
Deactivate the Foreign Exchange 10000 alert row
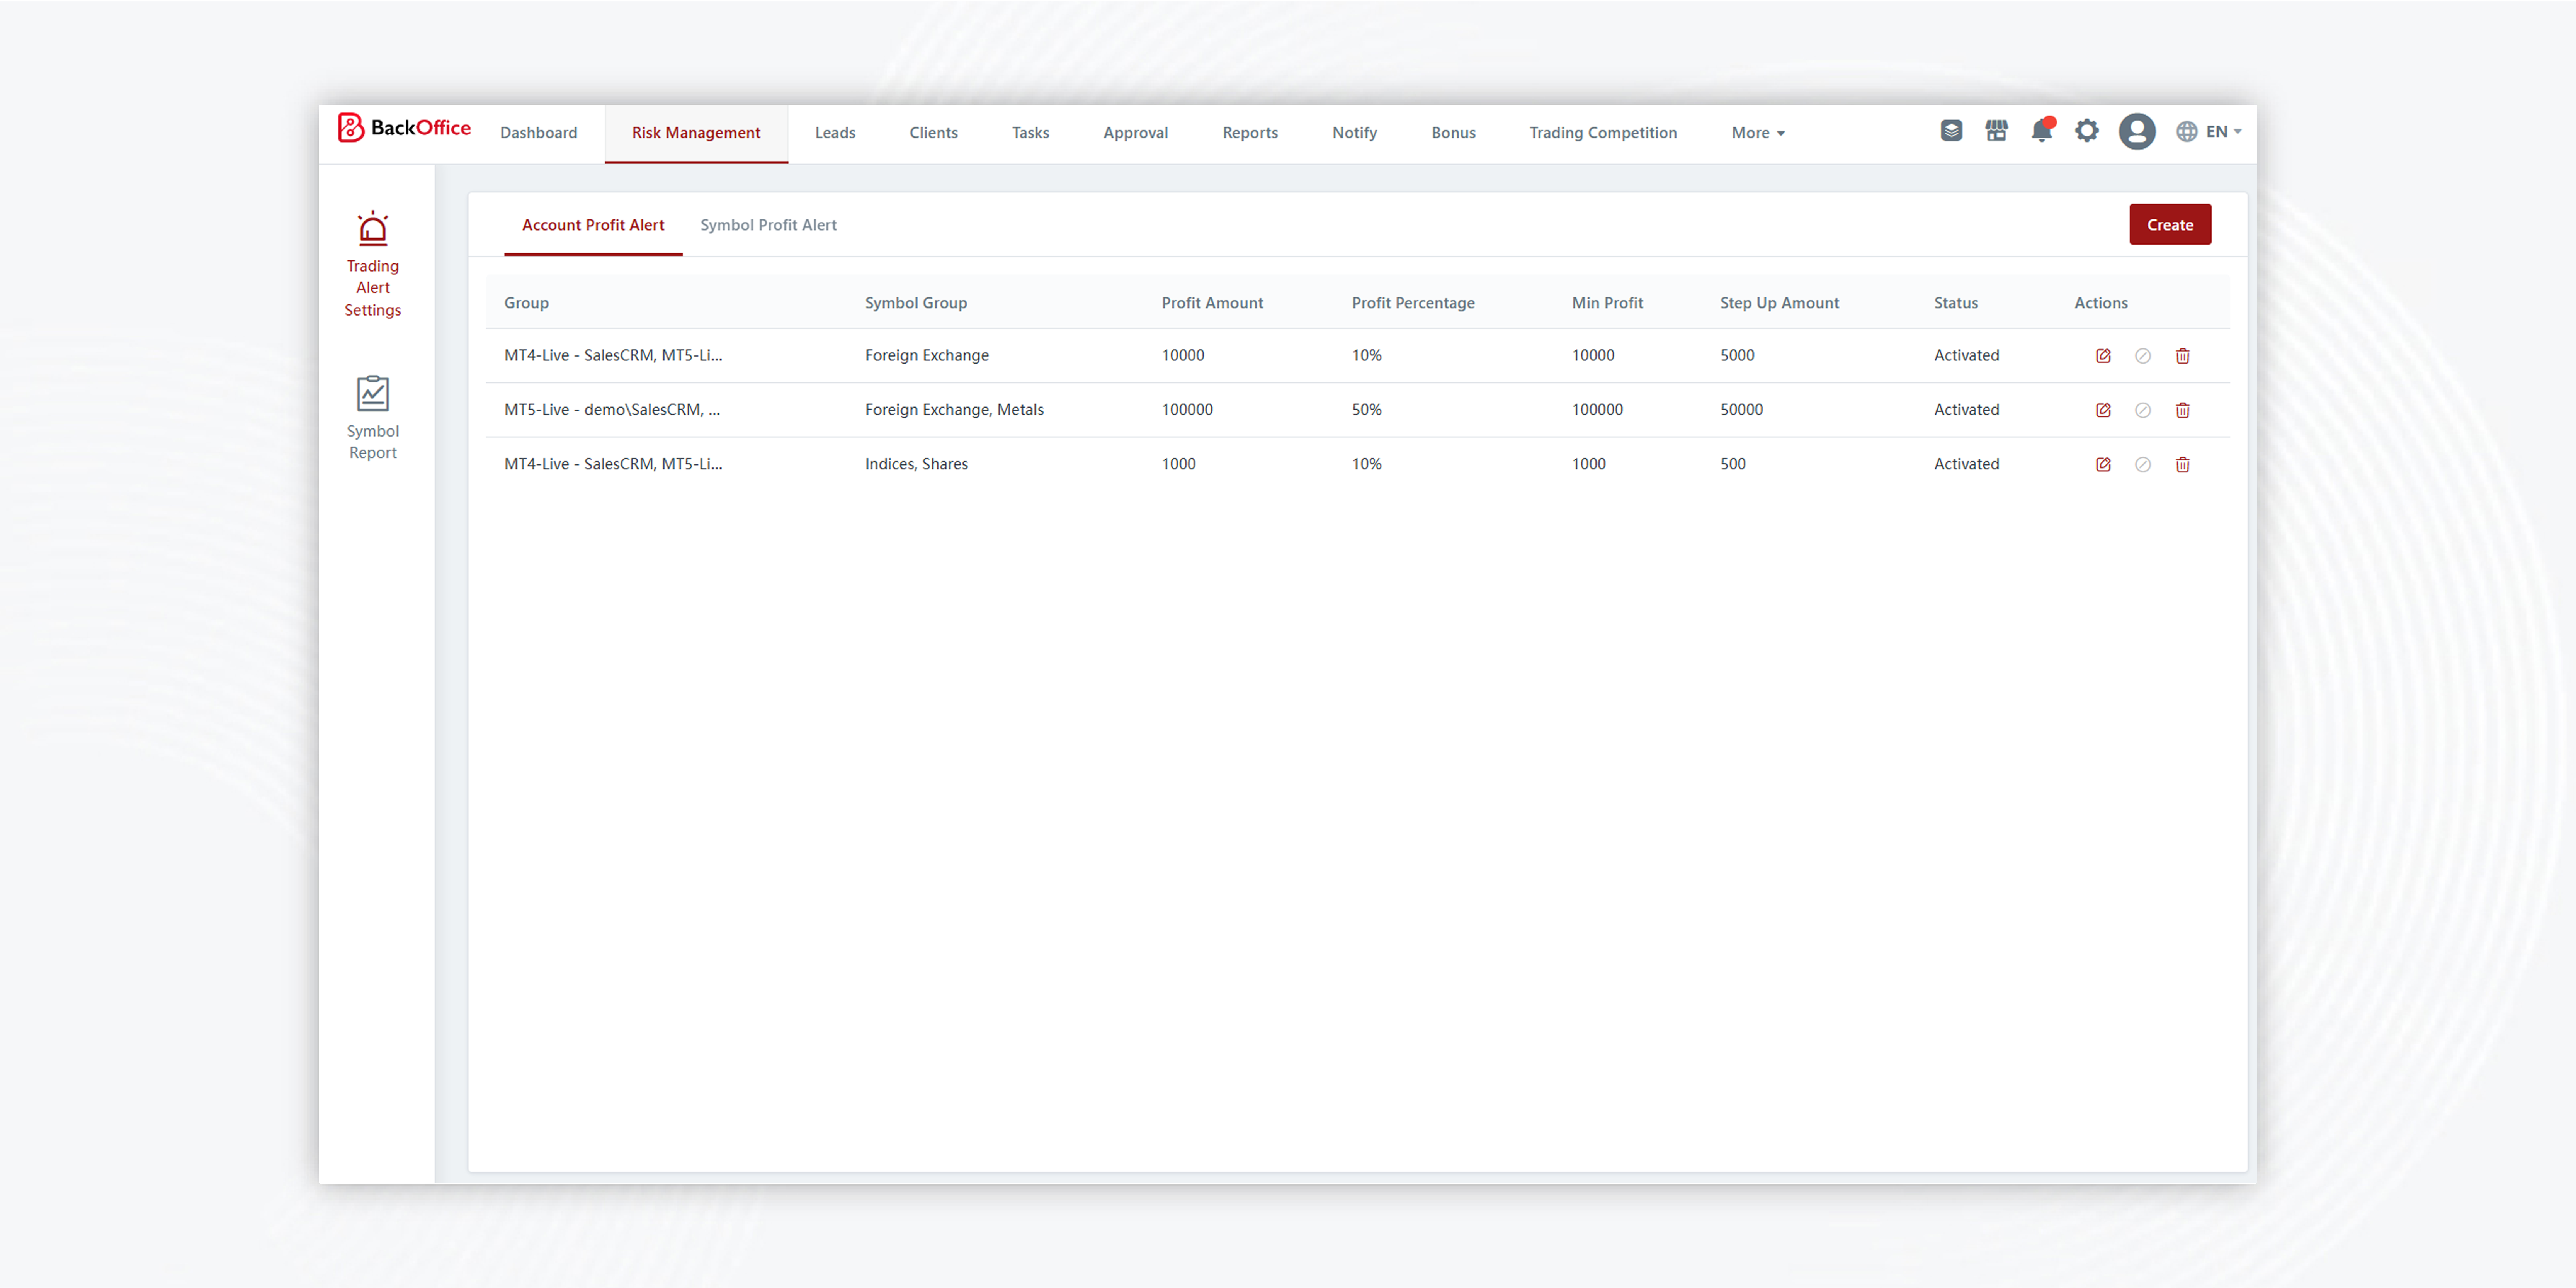(2143, 356)
